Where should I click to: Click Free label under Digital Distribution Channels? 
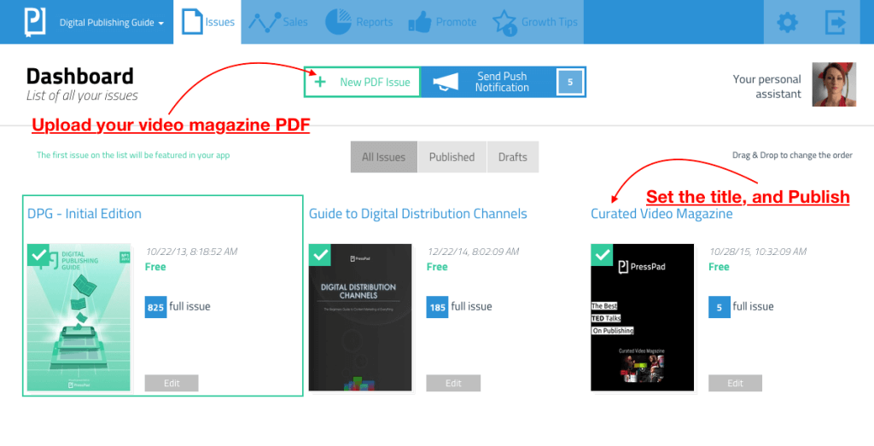437,267
